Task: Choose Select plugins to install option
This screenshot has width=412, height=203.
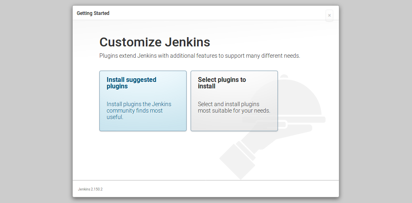Action: tap(234, 101)
